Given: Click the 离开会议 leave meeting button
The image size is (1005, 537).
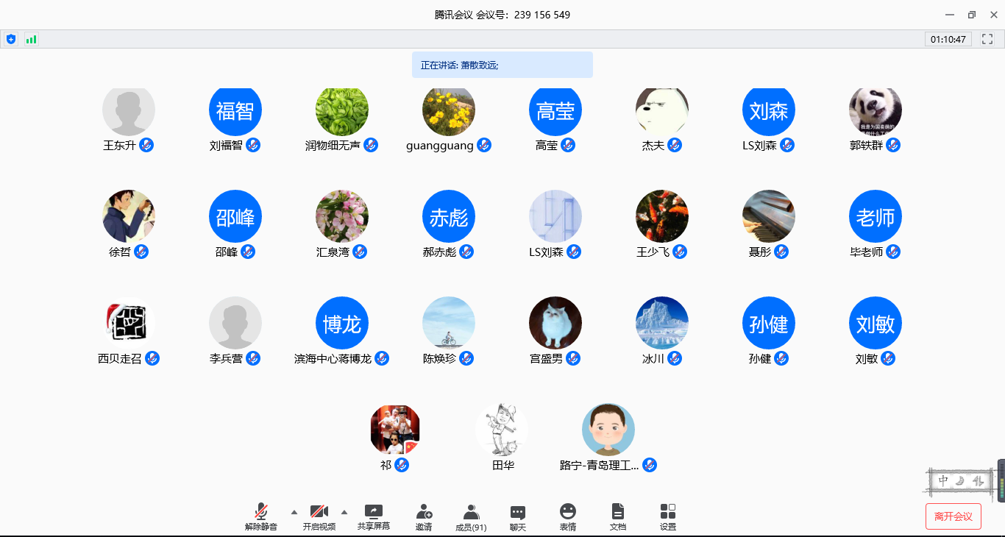Looking at the screenshot, I should [x=953, y=516].
